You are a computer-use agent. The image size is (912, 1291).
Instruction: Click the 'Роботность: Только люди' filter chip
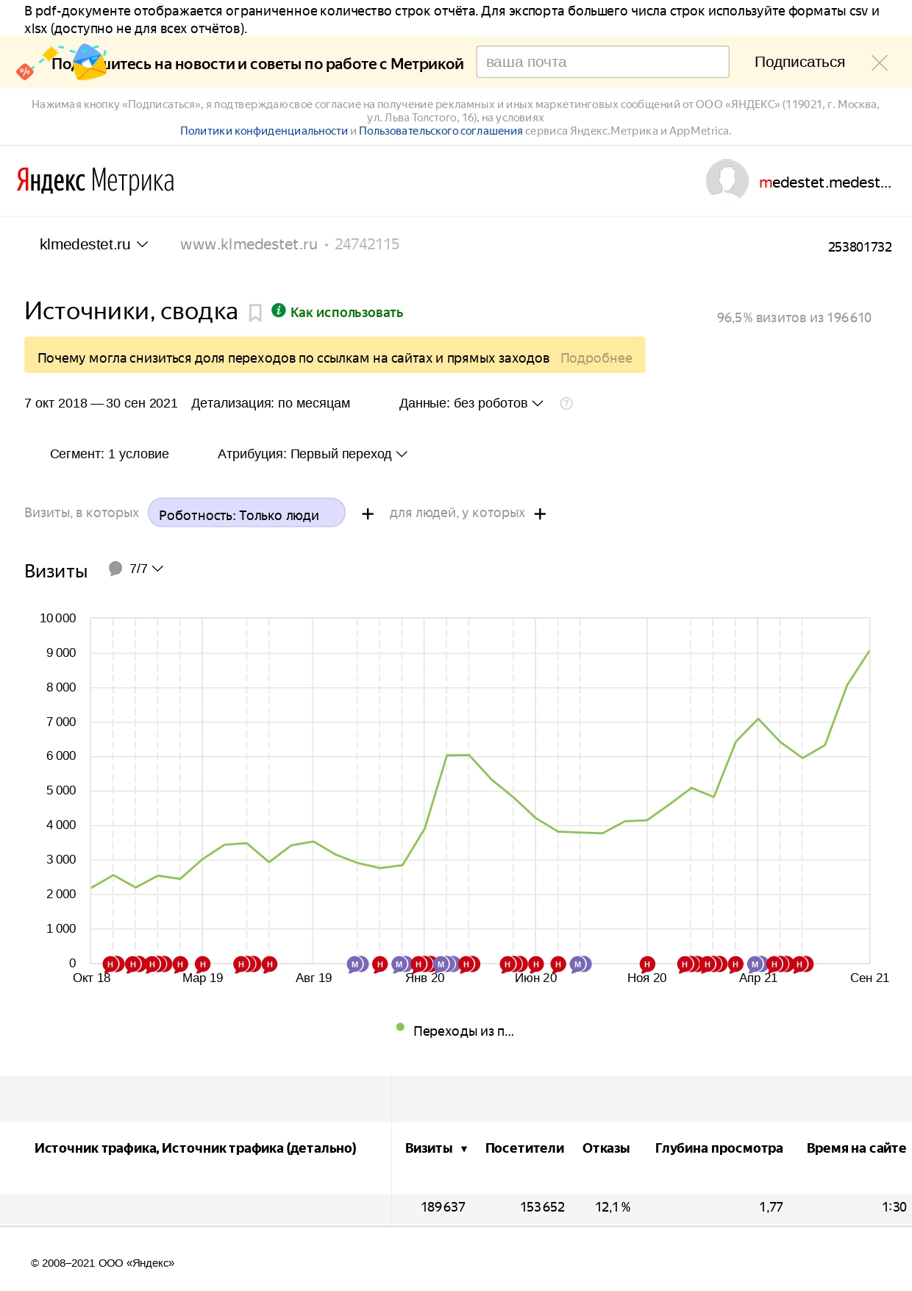tap(246, 513)
